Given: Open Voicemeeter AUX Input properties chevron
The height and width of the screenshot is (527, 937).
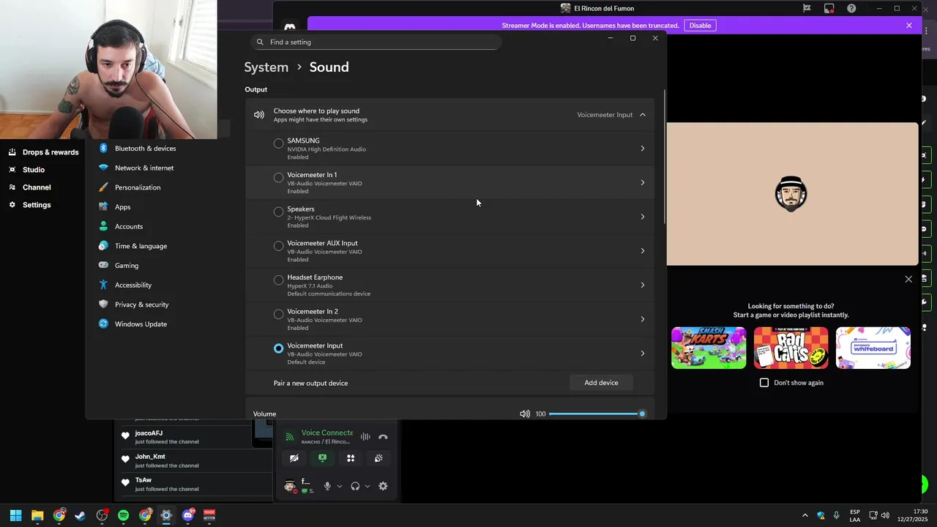Looking at the screenshot, I should tap(643, 251).
